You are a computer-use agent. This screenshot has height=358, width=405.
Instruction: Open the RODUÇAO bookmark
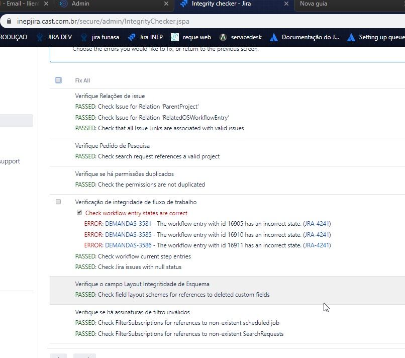click(x=14, y=37)
